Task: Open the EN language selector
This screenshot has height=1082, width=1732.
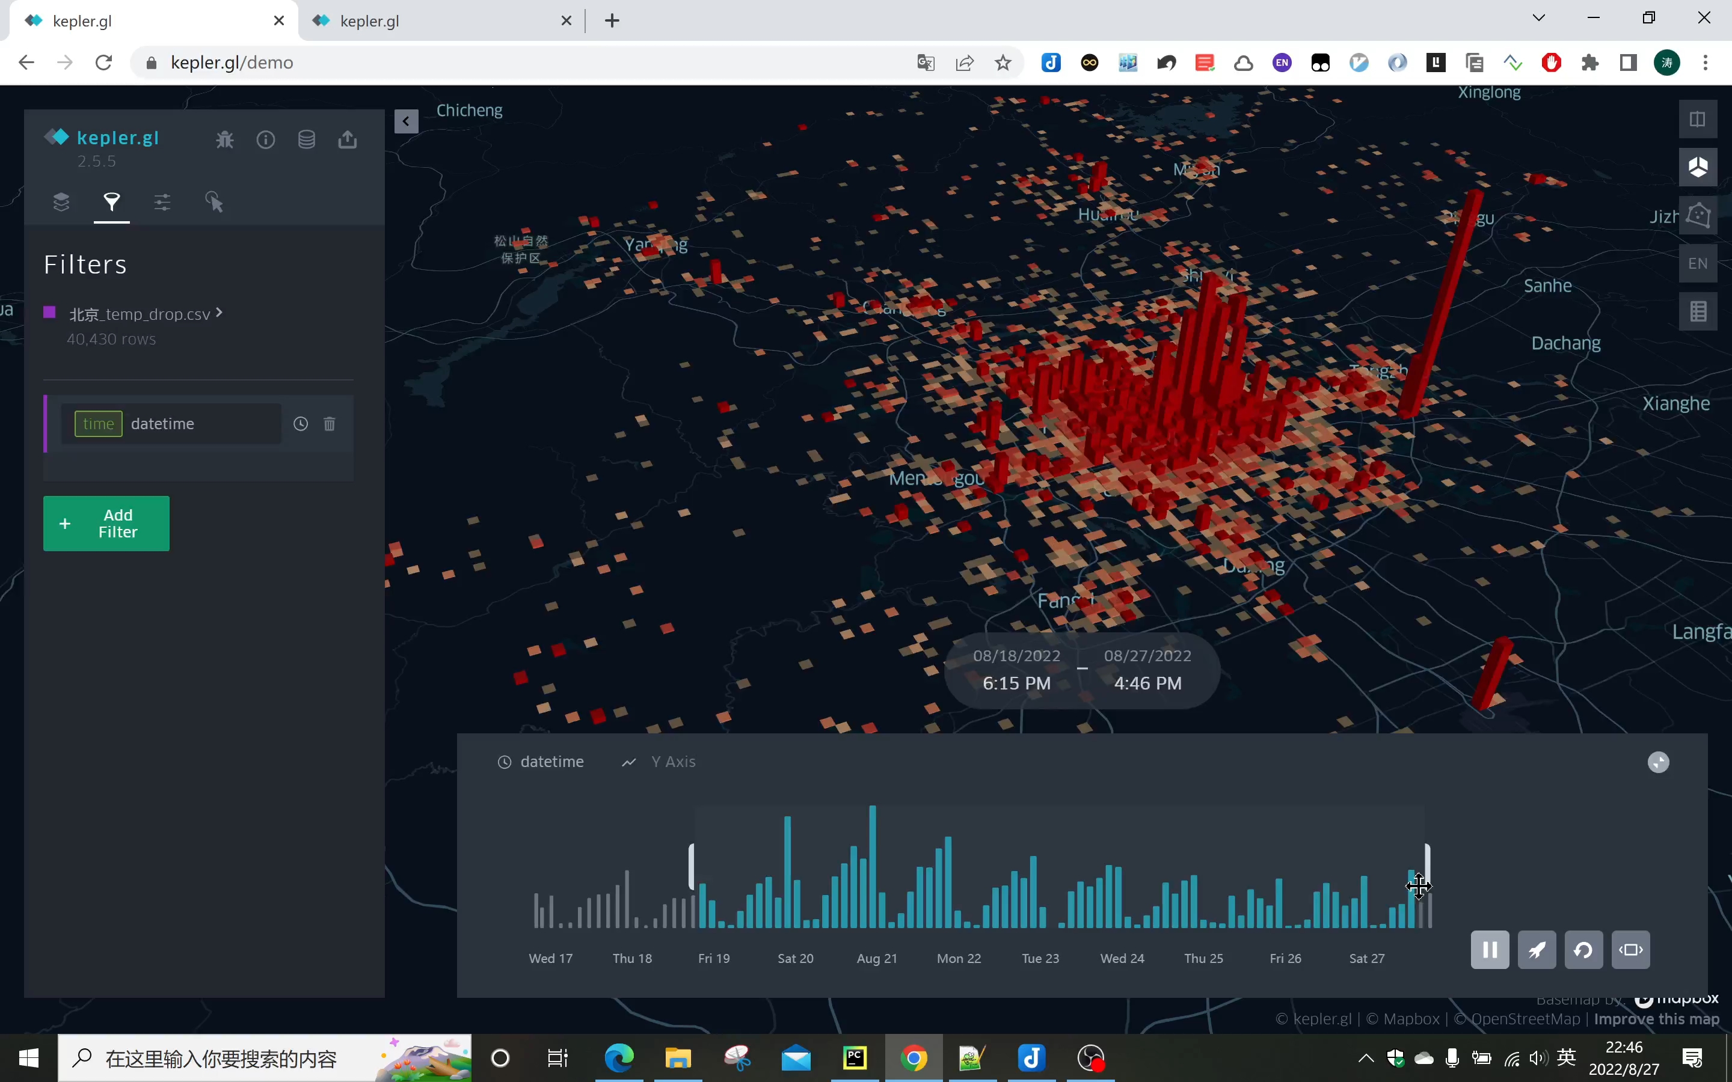Action: pyautogui.click(x=1698, y=264)
